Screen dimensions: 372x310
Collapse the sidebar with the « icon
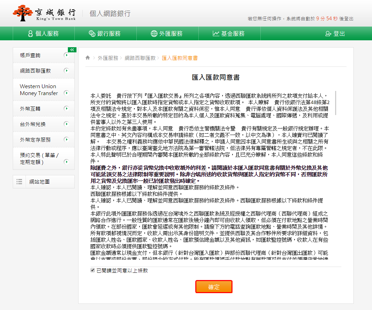(x=72, y=50)
